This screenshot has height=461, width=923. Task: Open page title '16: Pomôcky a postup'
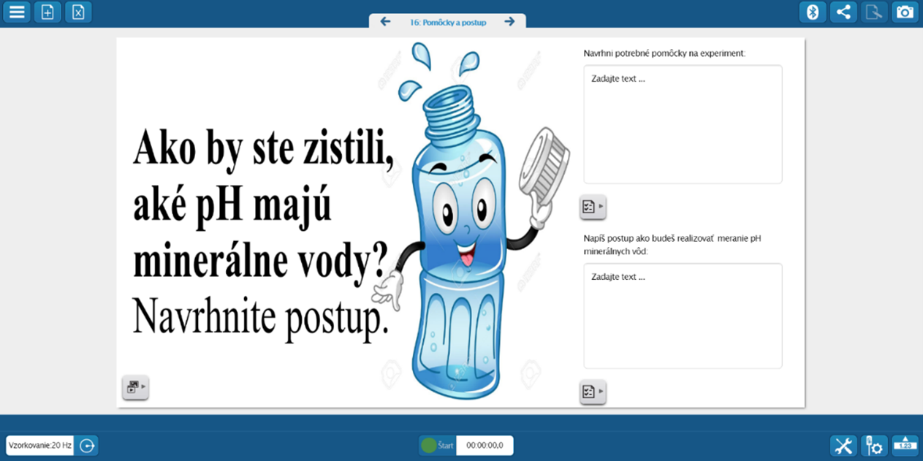coord(447,22)
